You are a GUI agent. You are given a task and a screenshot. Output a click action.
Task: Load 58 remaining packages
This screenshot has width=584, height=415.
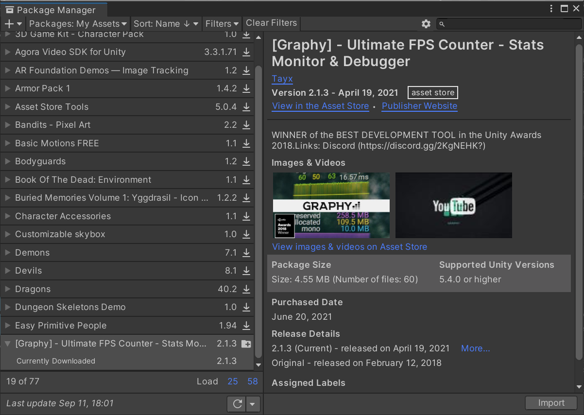click(253, 381)
